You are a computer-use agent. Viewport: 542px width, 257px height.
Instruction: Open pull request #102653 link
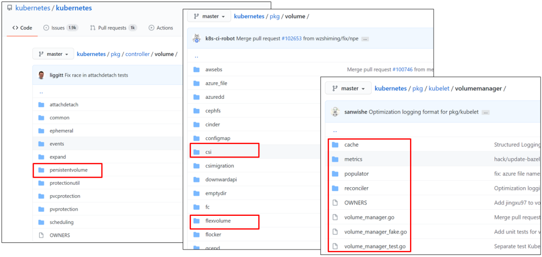tap(292, 38)
